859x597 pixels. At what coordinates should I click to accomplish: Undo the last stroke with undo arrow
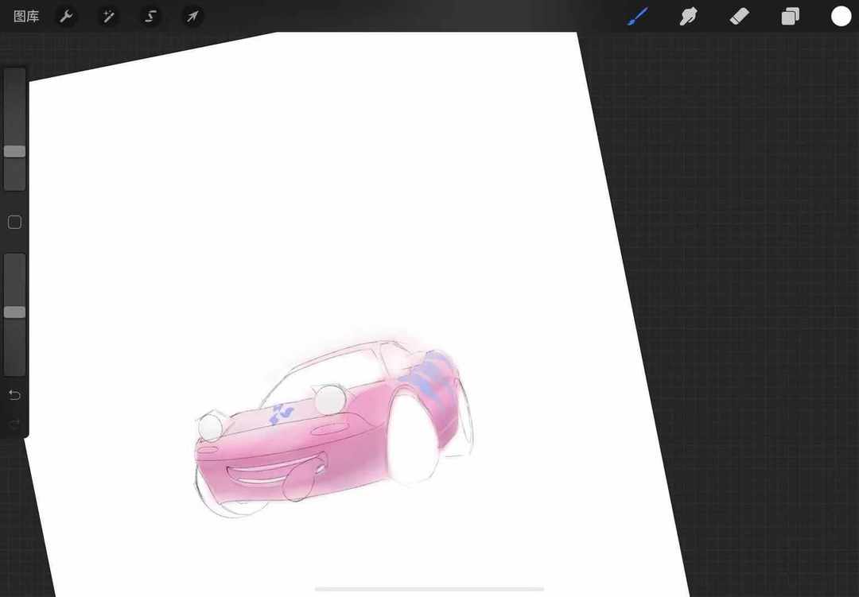coord(15,395)
